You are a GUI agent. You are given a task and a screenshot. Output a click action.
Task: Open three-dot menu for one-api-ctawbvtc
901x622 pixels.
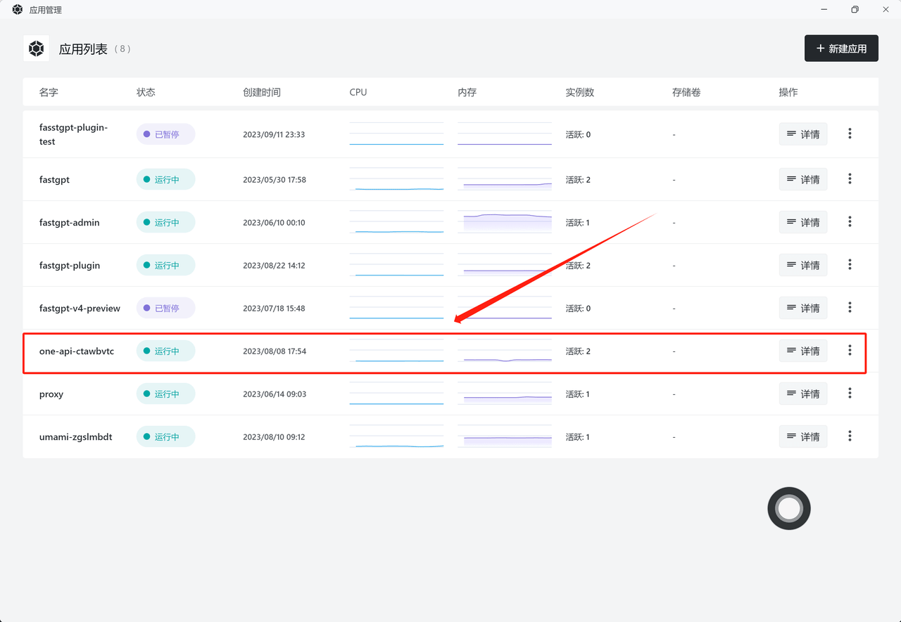point(850,350)
